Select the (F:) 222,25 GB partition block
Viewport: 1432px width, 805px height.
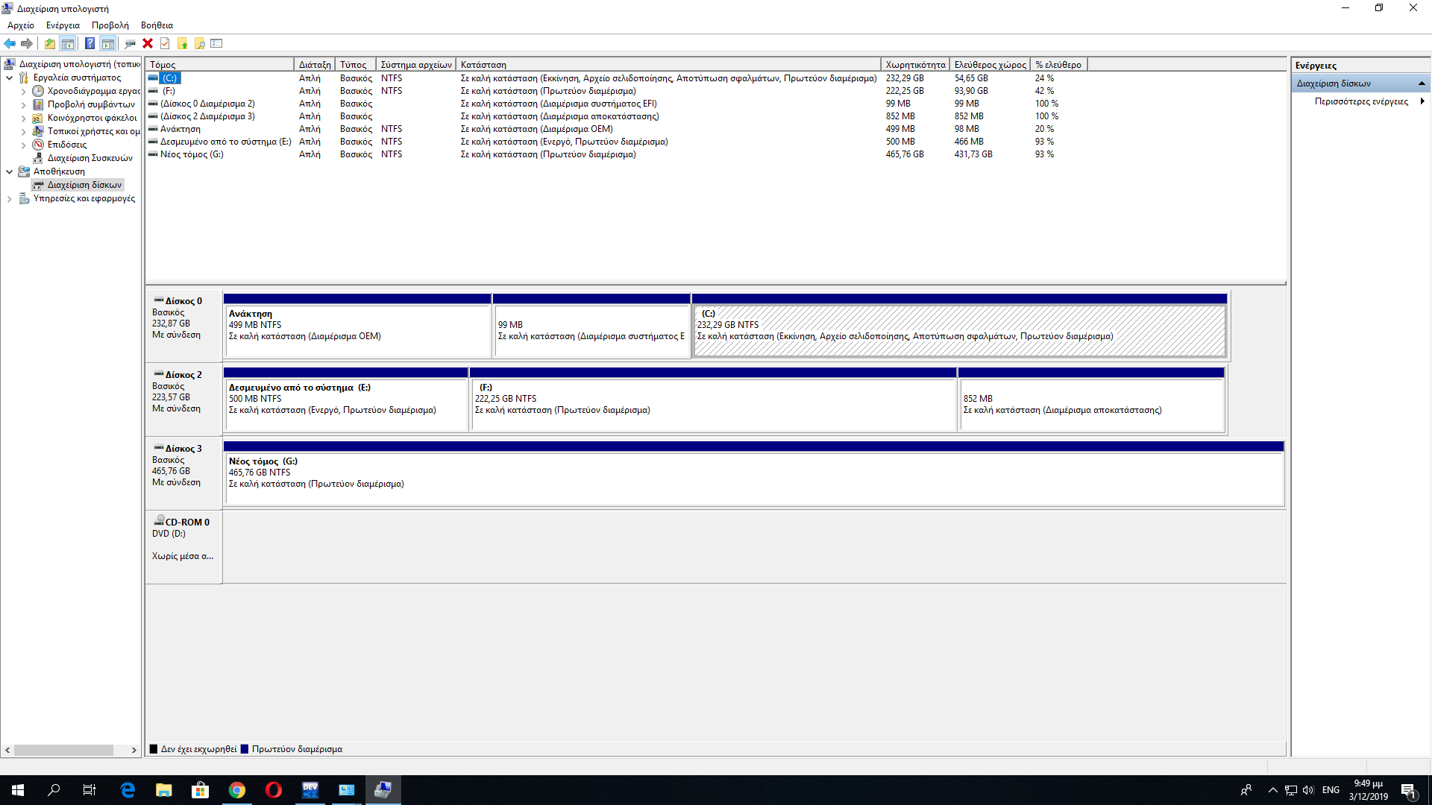click(713, 400)
